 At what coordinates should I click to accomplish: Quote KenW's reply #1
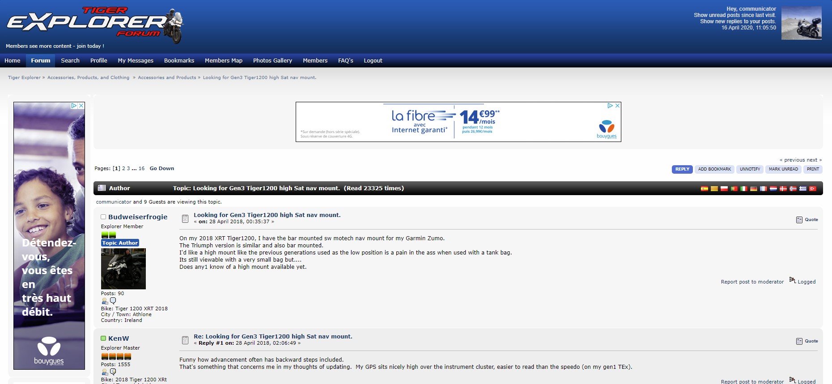click(x=807, y=341)
